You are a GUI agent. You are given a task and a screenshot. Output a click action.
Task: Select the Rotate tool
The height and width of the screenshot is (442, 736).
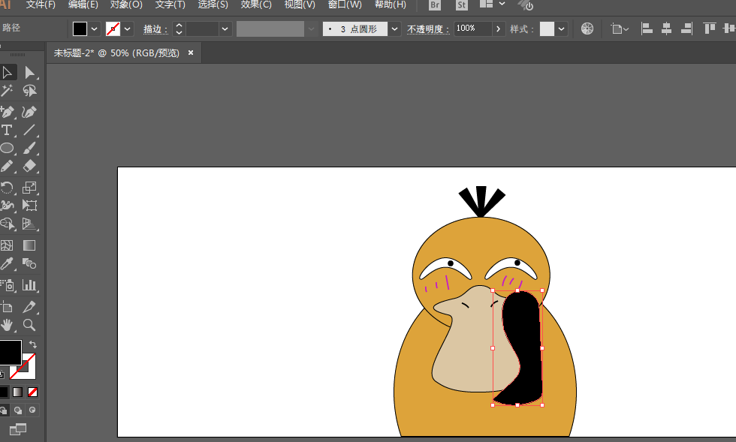pos(8,188)
